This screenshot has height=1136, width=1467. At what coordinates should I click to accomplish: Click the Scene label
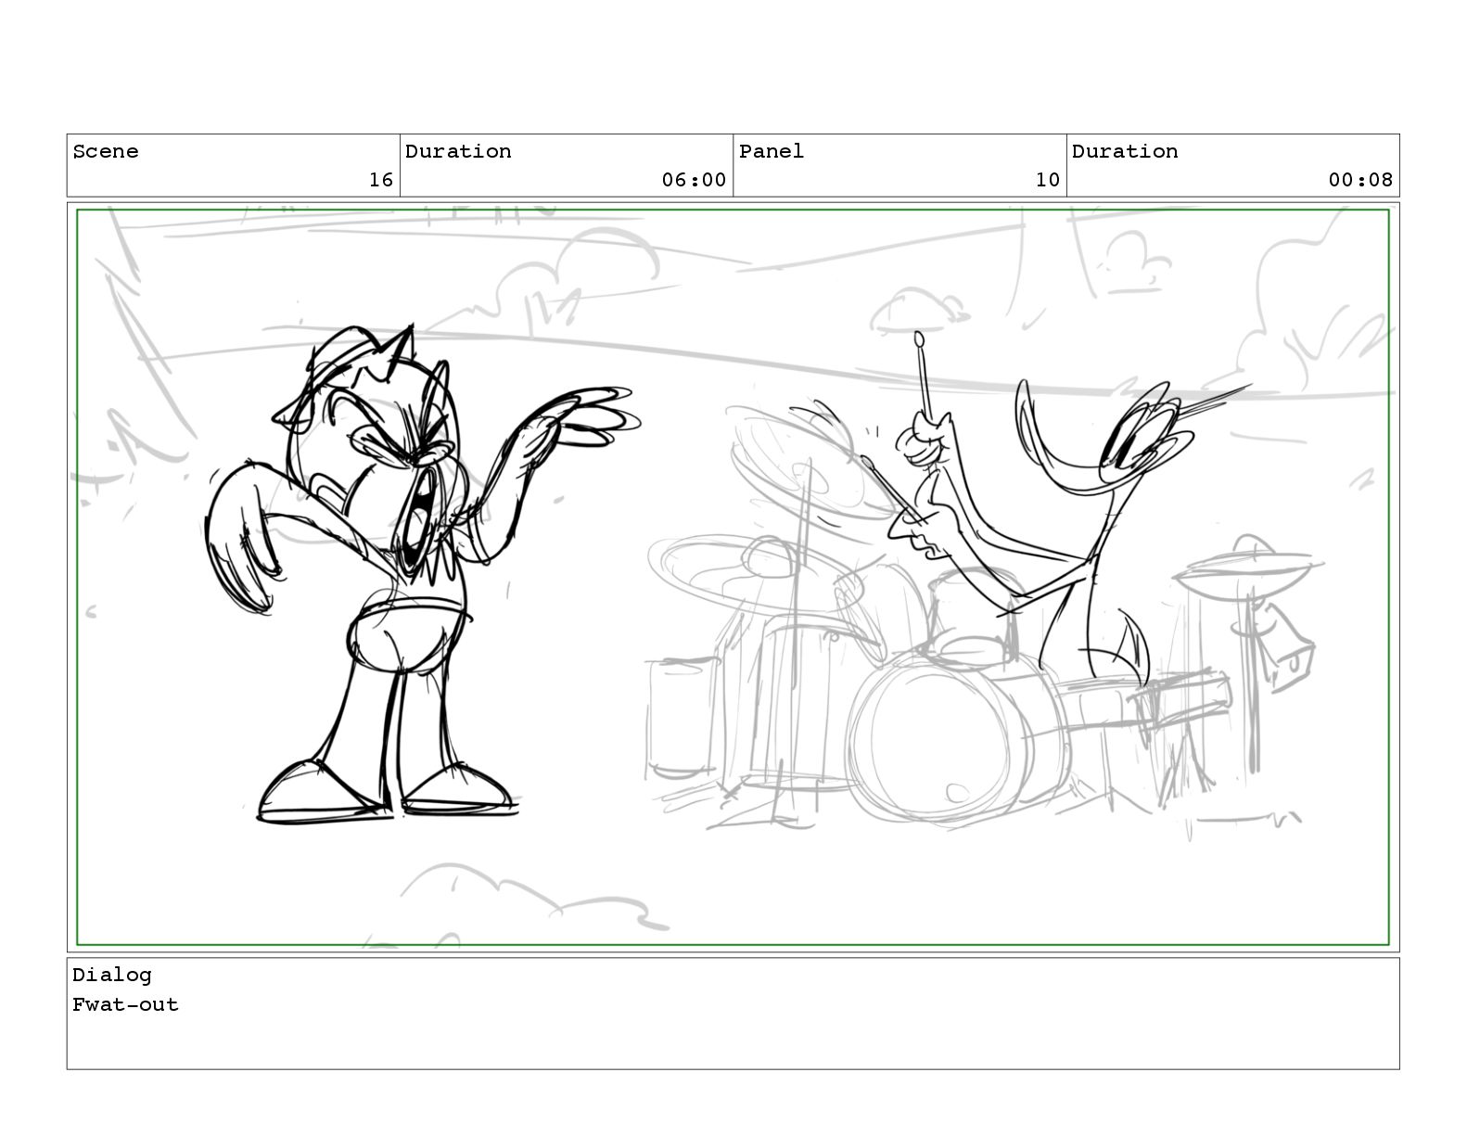pos(106,151)
